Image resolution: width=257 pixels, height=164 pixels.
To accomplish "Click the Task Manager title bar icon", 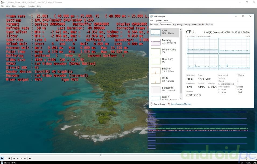I will (x=151, y=16).
